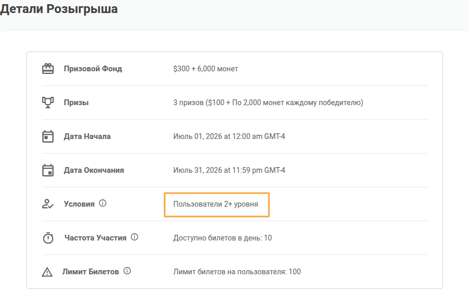Click the Пользователи 2+ уровня text
This screenshot has height=292, width=469.
click(216, 204)
